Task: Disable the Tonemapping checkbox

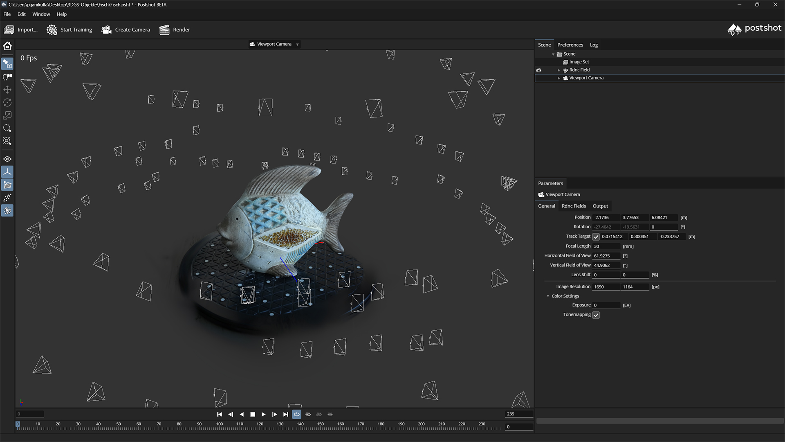Action: (x=596, y=315)
